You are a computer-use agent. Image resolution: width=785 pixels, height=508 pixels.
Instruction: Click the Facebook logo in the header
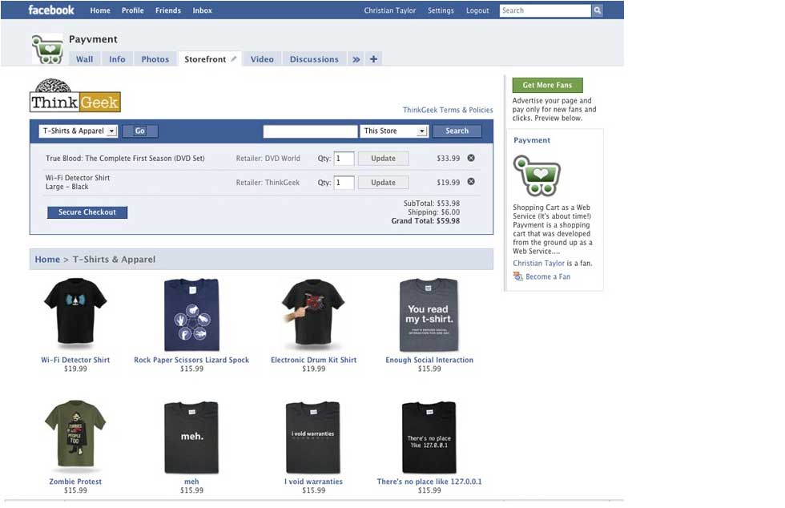click(x=51, y=10)
